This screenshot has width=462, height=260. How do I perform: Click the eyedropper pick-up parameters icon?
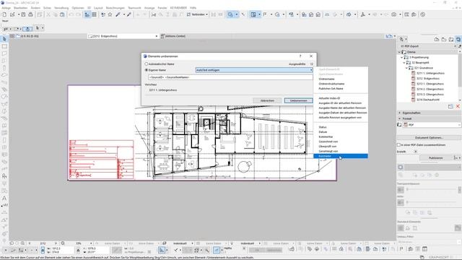pos(118,14)
